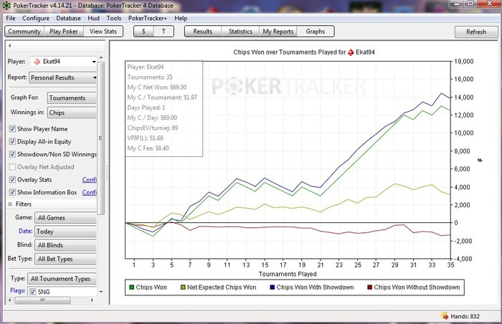
Task: Click 'My C Net Won: $69.00' info line
Action: (157, 87)
